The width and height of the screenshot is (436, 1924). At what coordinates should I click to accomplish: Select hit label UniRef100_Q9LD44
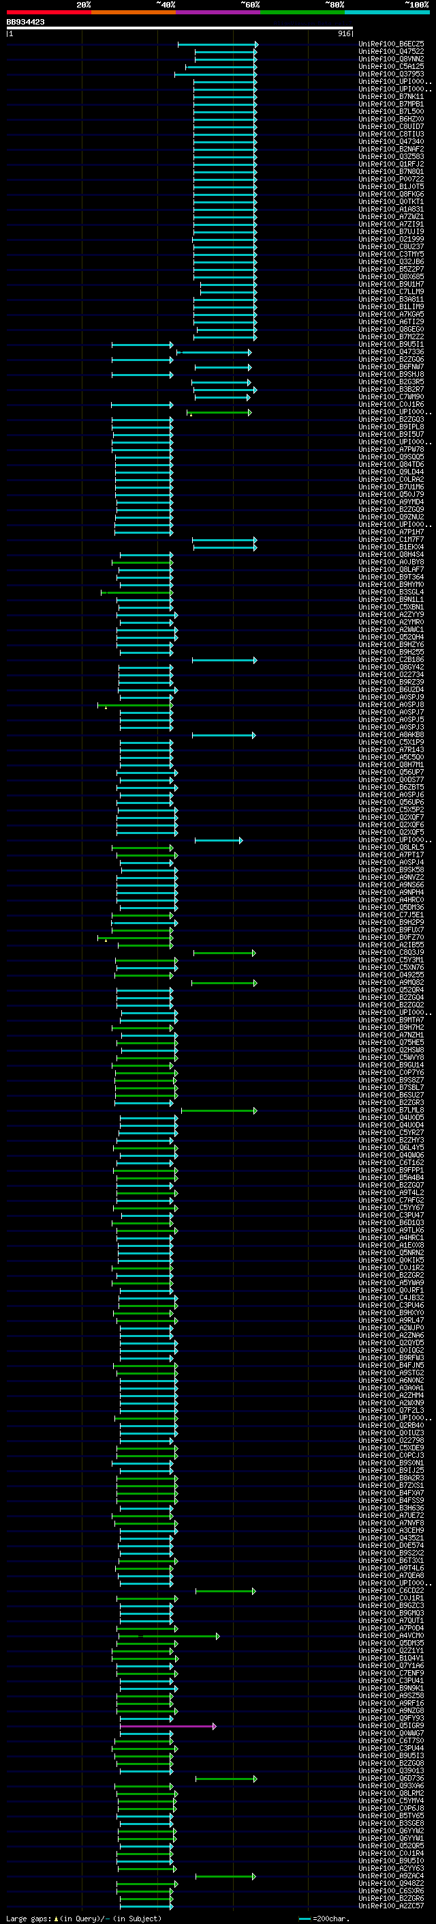[391, 472]
